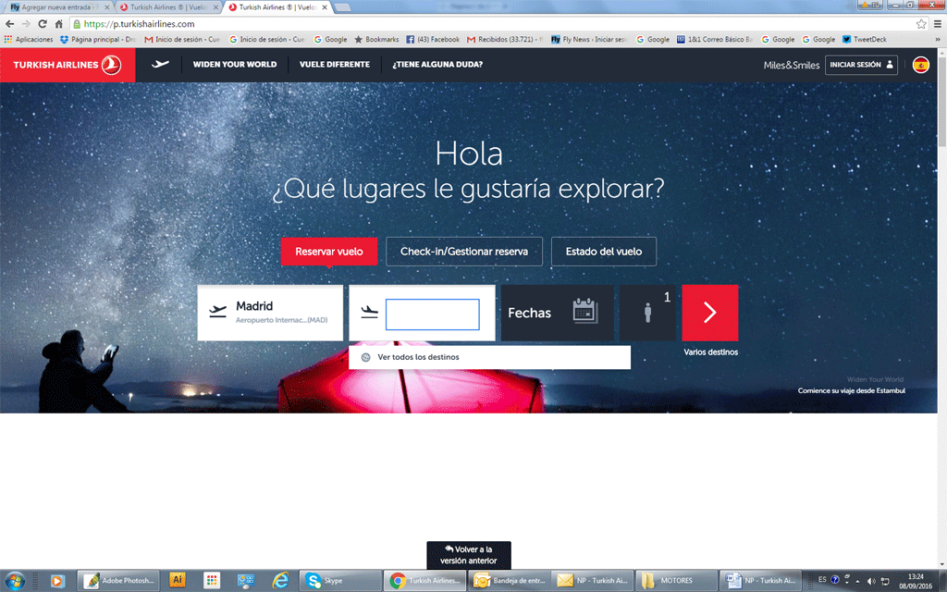947x592 pixels.
Task: Open the WIDEN YOUR WORLD menu
Action: 235,65
